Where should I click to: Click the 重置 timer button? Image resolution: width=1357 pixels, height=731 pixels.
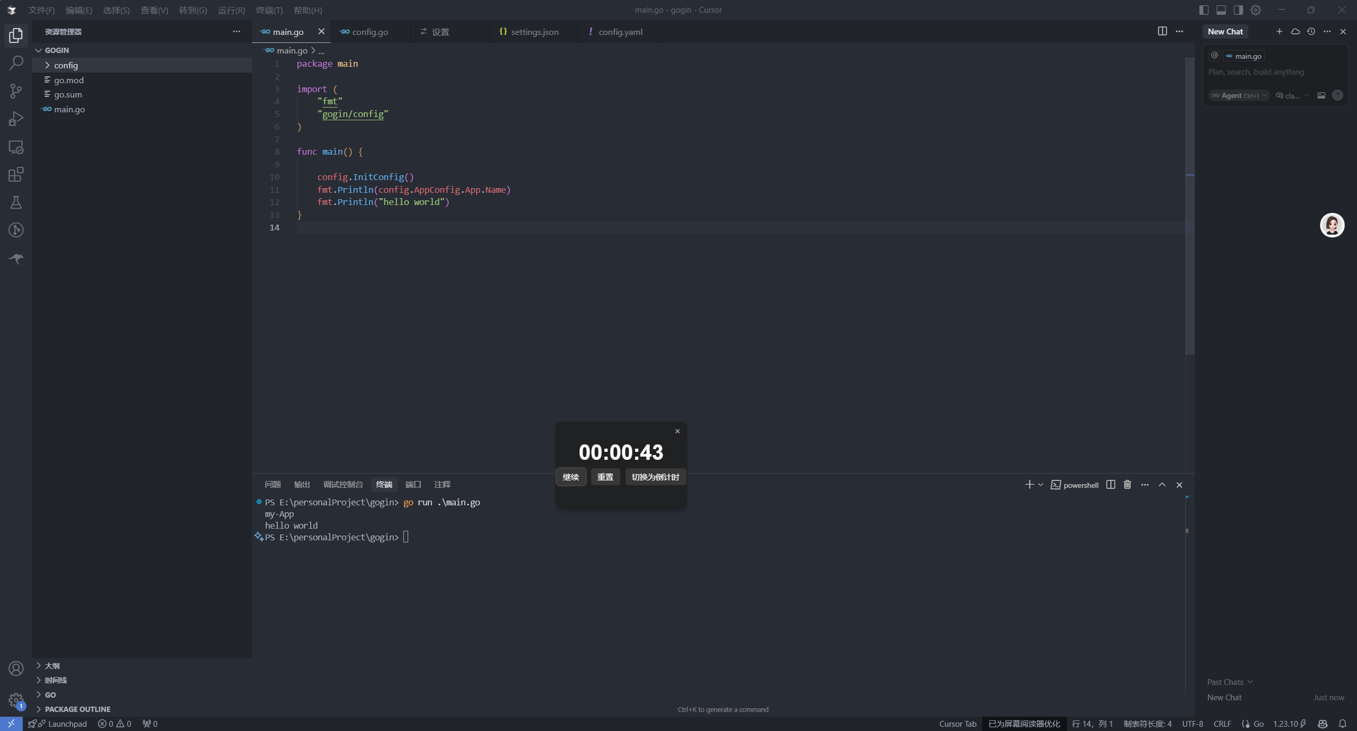(x=605, y=477)
